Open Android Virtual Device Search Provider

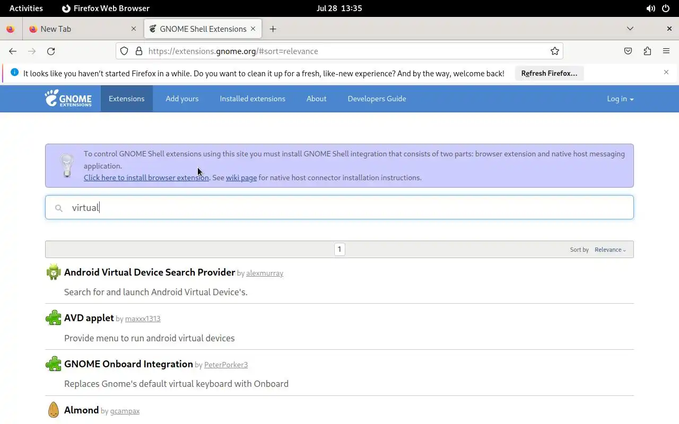coord(150,272)
